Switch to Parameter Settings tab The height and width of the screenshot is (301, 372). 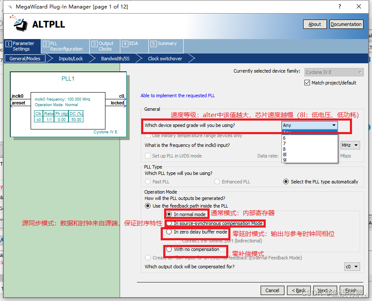click(22, 46)
